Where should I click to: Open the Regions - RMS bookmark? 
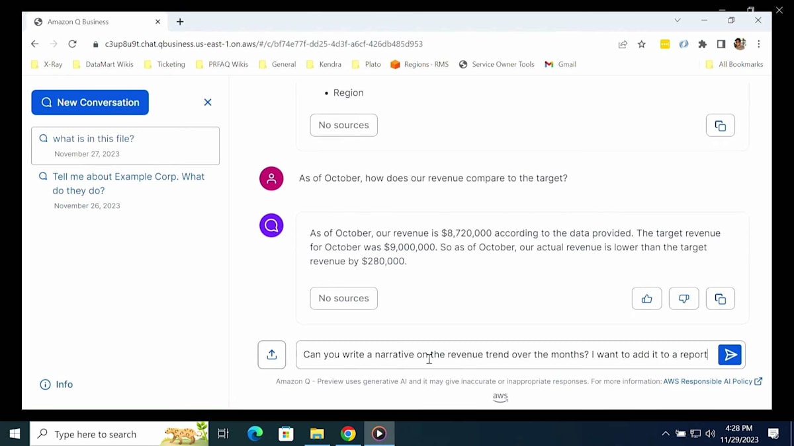click(419, 64)
